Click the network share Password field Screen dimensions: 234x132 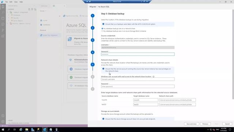138,87
